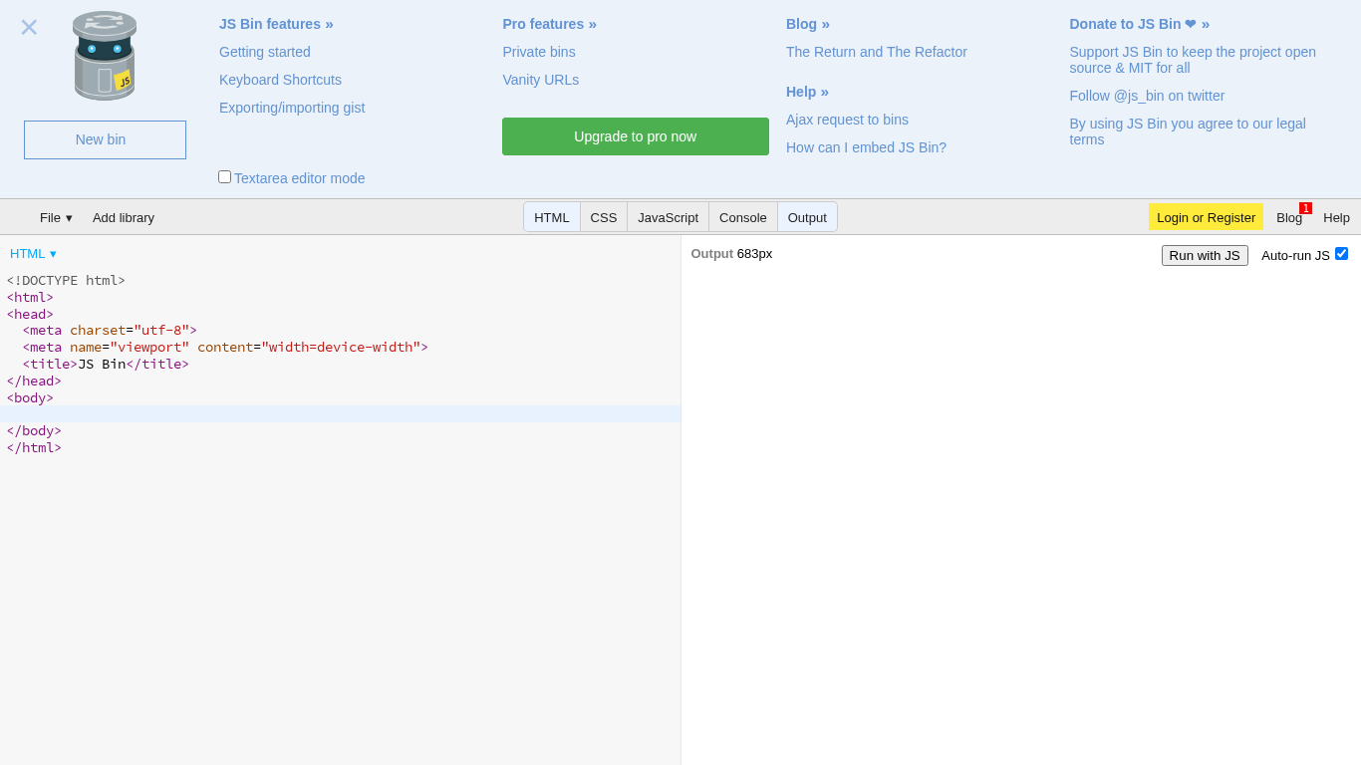The width and height of the screenshot is (1361, 765).
Task: Open Keyboard Shortcuts link
Action: (x=280, y=80)
